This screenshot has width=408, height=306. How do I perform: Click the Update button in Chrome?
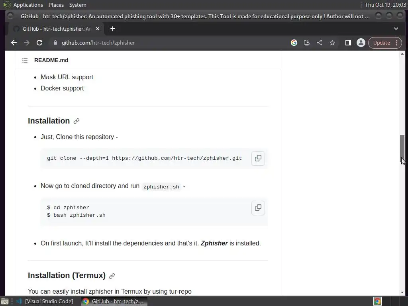click(381, 43)
